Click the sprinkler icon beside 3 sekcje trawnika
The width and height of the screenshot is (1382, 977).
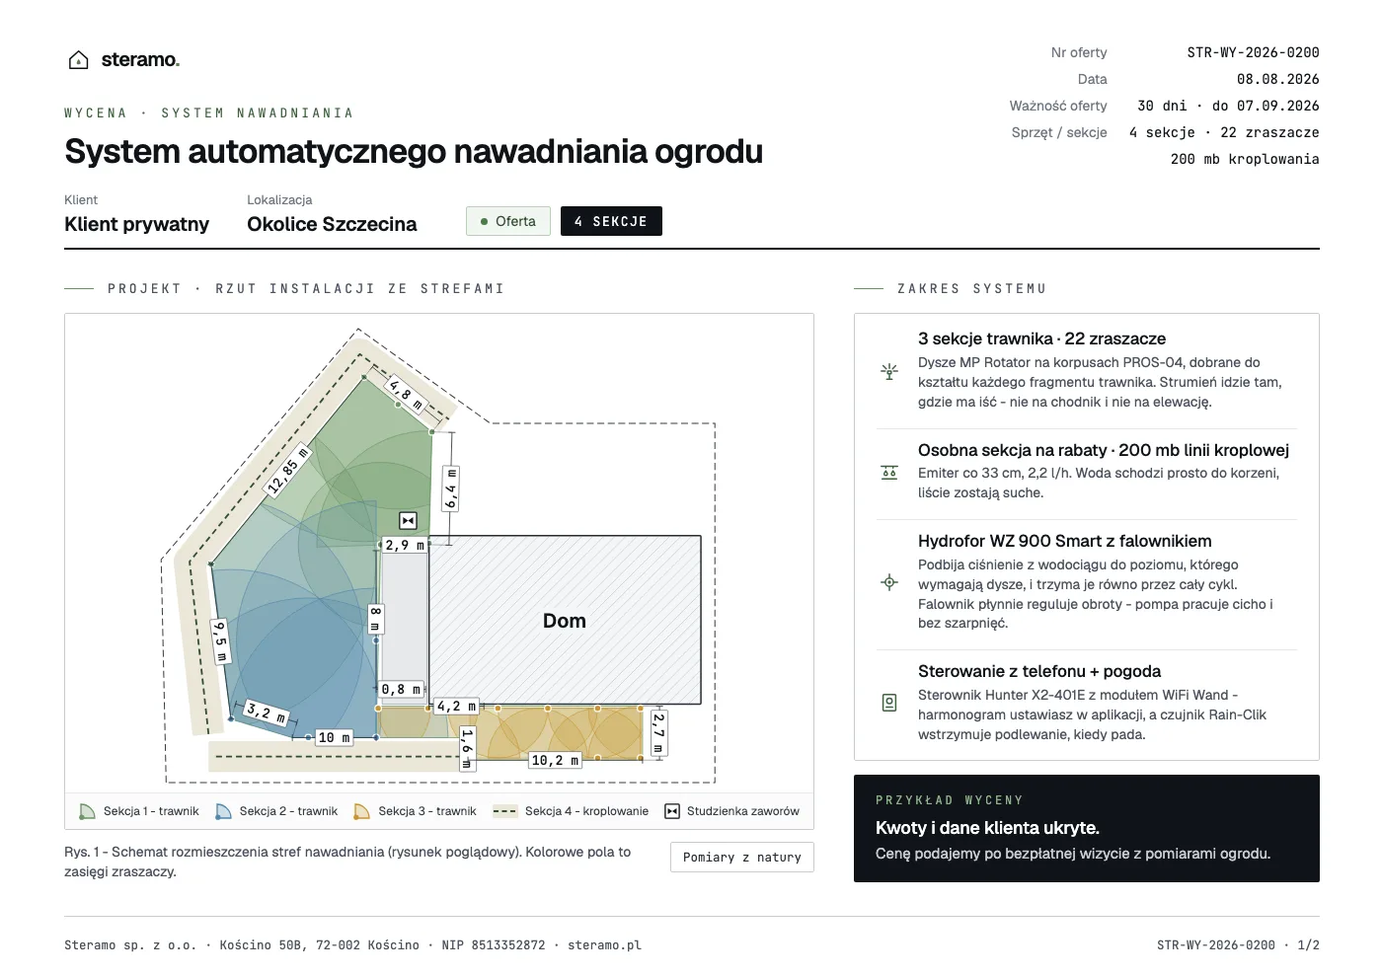(889, 371)
